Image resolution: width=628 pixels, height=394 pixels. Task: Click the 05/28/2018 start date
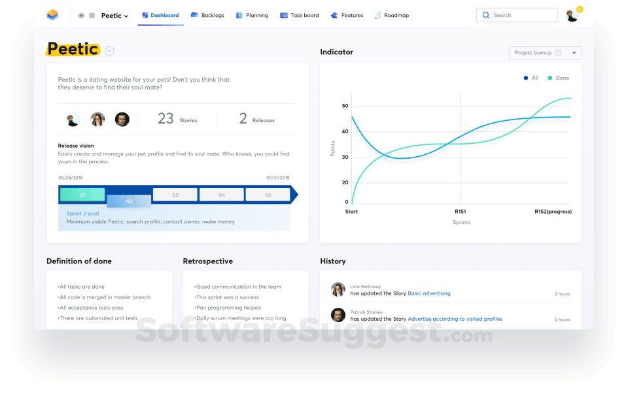click(71, 178)
